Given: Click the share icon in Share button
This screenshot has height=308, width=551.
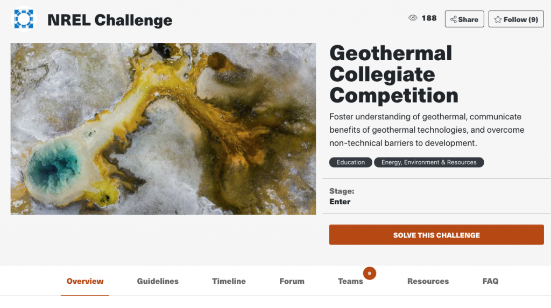Looking at the screenshot, I should pos(453,20).
